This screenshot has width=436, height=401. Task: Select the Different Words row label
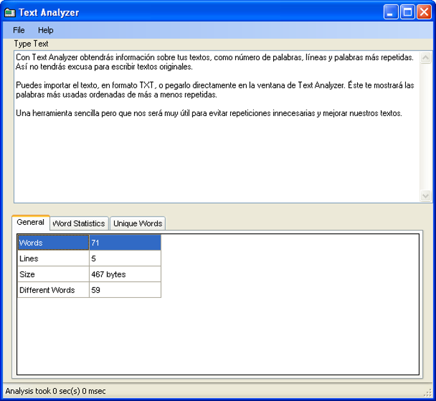(x=53, y=290)
